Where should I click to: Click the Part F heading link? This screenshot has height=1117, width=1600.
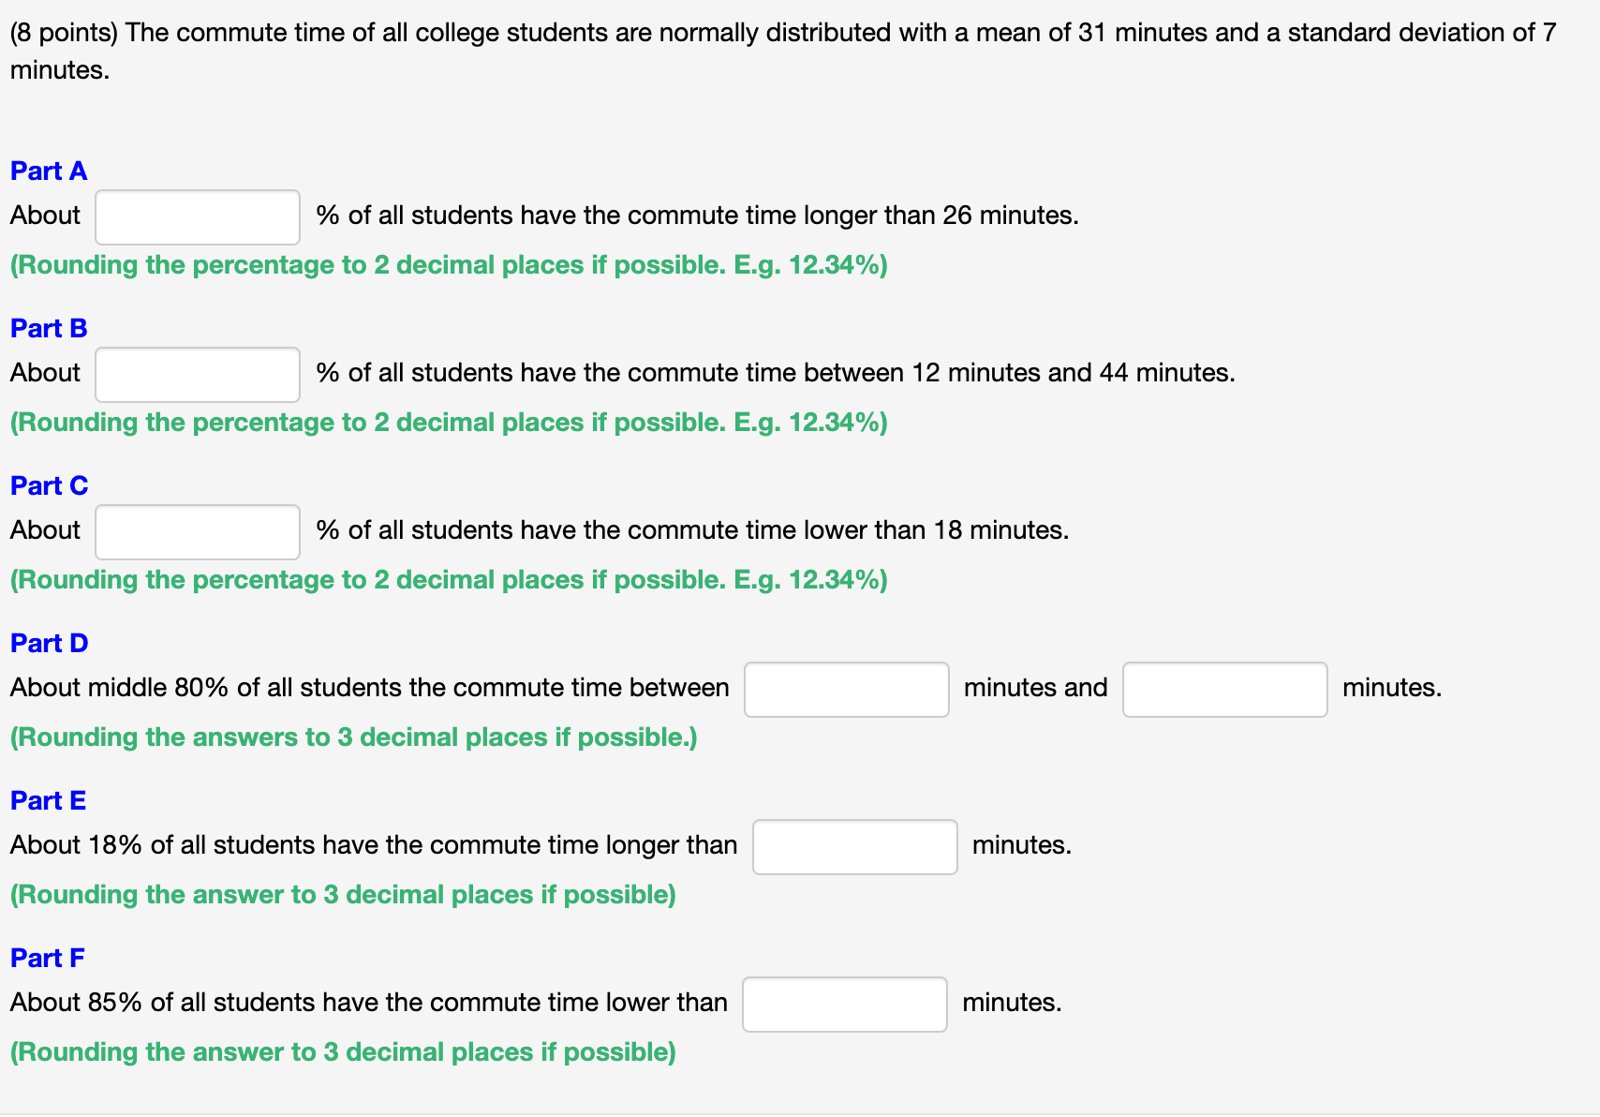click(47, 958)
